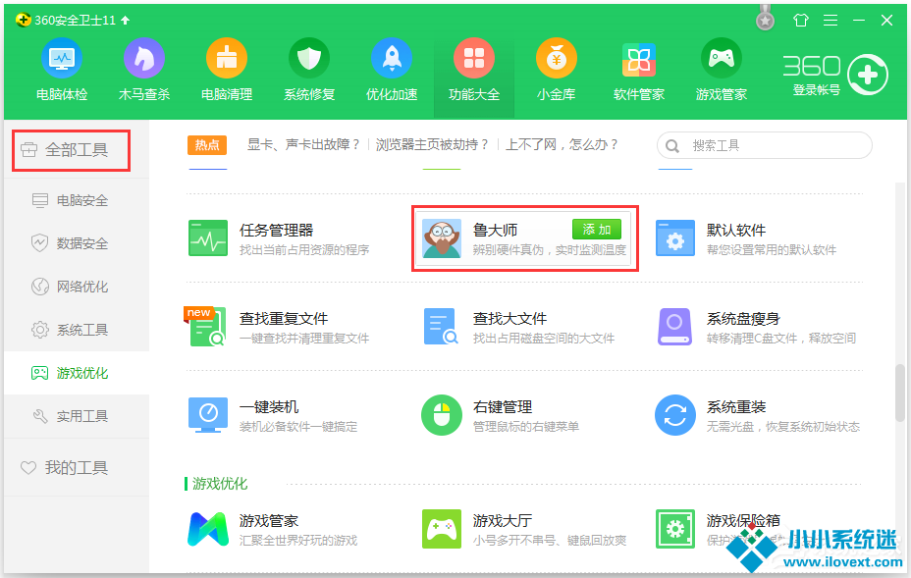
Task: Click text 找出占用磁盘空间的大文件
Action: [544, 339]
